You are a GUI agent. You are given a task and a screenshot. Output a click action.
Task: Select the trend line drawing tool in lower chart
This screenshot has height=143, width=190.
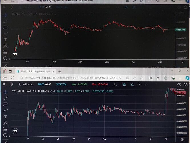point(5,98)
